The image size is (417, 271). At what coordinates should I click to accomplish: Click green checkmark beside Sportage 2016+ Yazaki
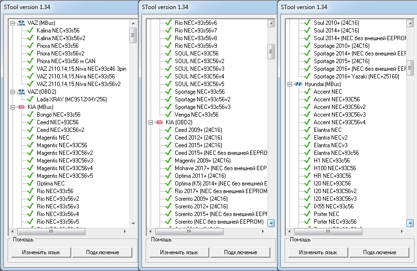tap(307, 76)
